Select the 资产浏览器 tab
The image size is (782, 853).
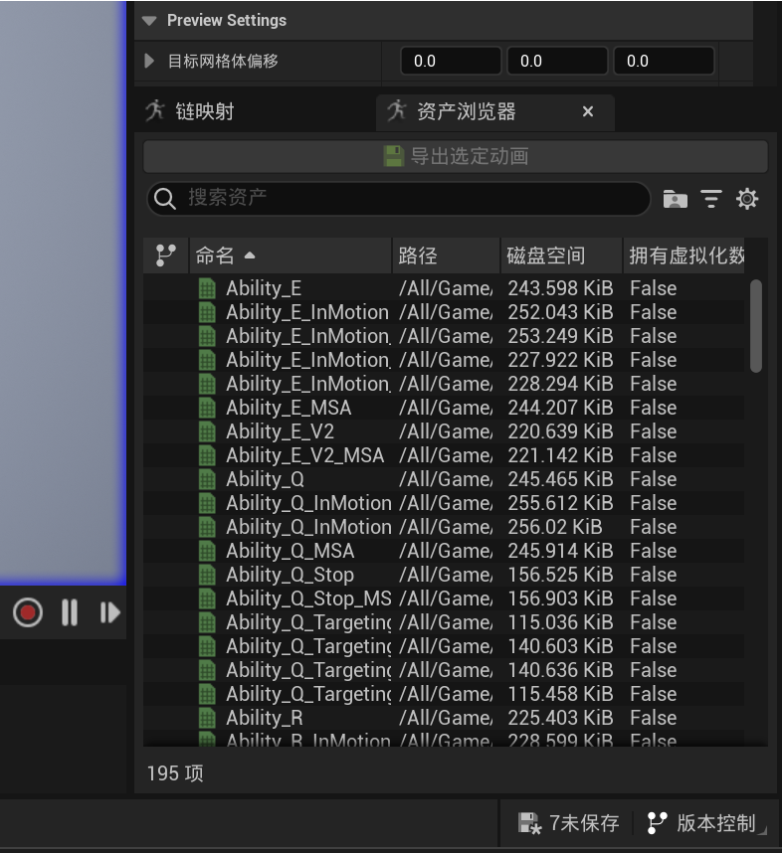point(466,111)
